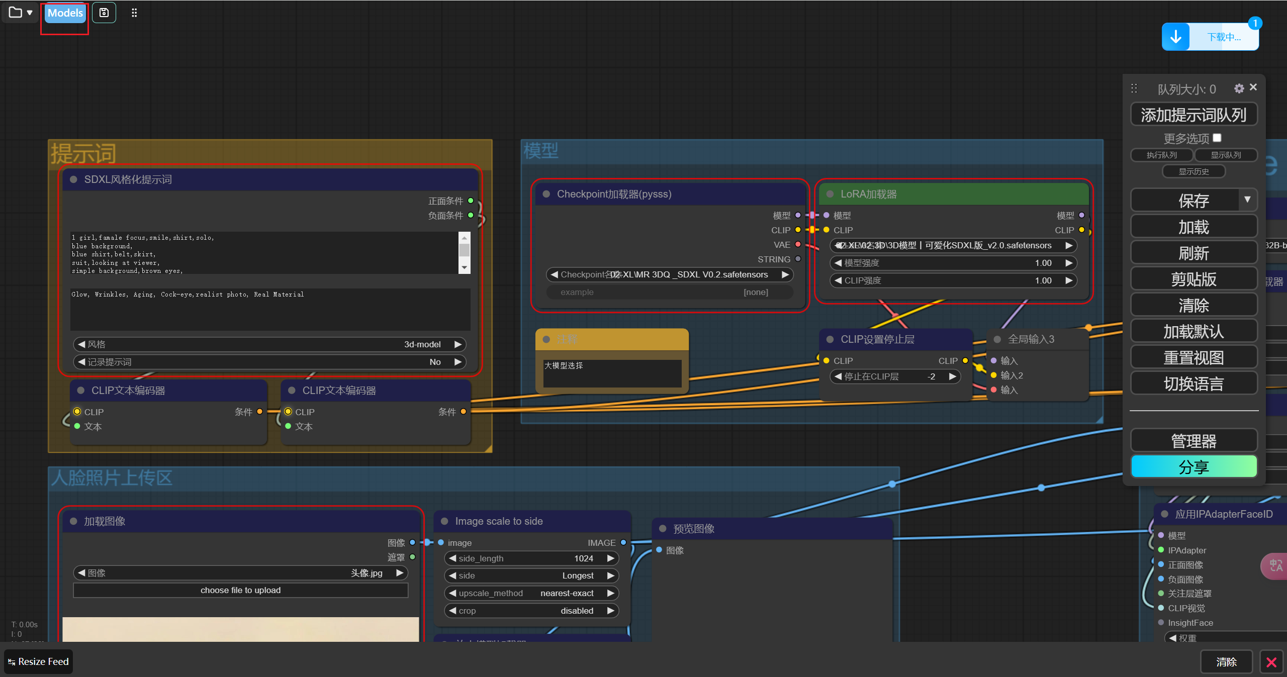Click the red X icon at bottom right
Viewport: 1287px width, 677px height.
click(x=1271, y=662)
